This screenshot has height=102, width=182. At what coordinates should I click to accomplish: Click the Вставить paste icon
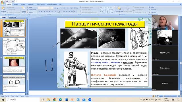point(3,8)
